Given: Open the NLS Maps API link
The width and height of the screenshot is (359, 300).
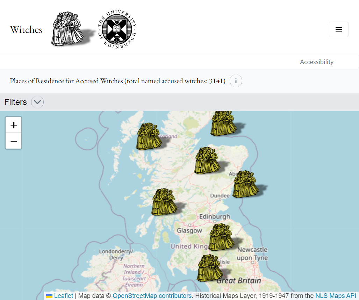Looking at the screenshot, I should coord(336,296).
